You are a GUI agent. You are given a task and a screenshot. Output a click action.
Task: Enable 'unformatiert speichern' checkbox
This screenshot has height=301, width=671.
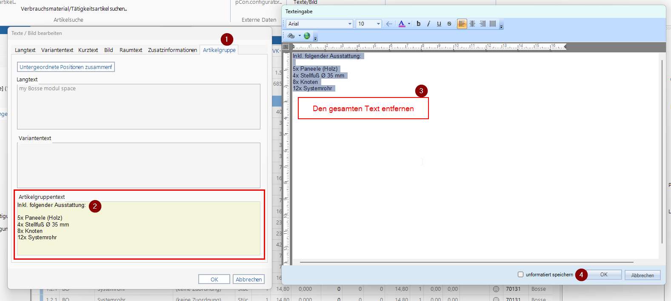(520, 275)
